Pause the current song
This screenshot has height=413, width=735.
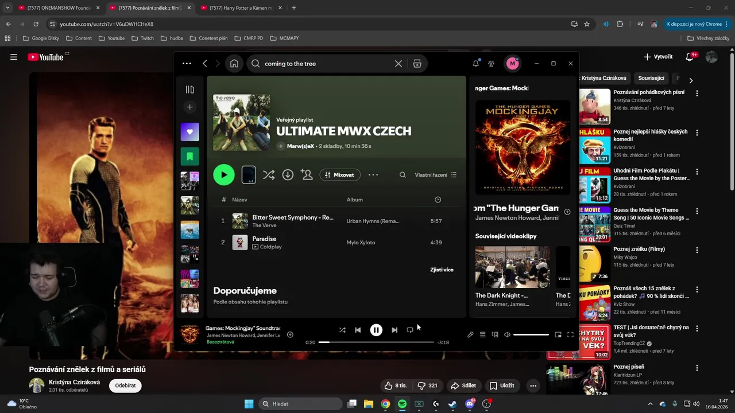[x=376, y=330]
